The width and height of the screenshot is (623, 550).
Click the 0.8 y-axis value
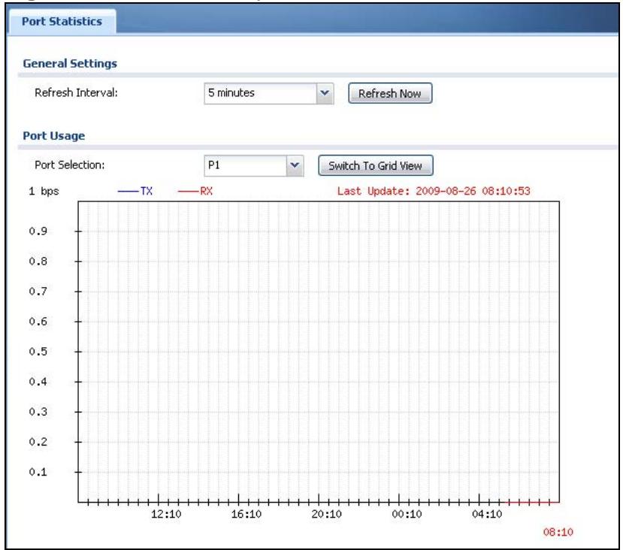point(38,261)
